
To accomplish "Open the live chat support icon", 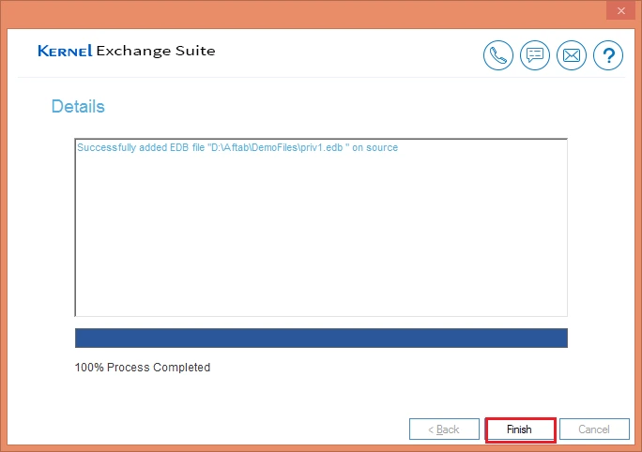I will [535, 55].
